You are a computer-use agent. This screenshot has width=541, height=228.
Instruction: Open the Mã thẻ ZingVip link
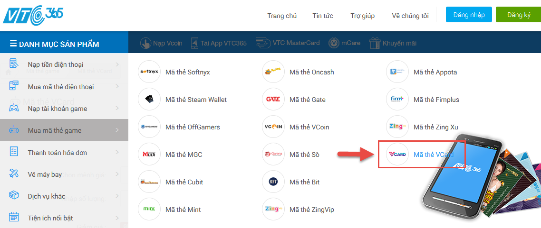tap(311, 210)
